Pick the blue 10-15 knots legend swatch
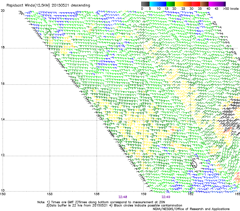 [162, 4]
